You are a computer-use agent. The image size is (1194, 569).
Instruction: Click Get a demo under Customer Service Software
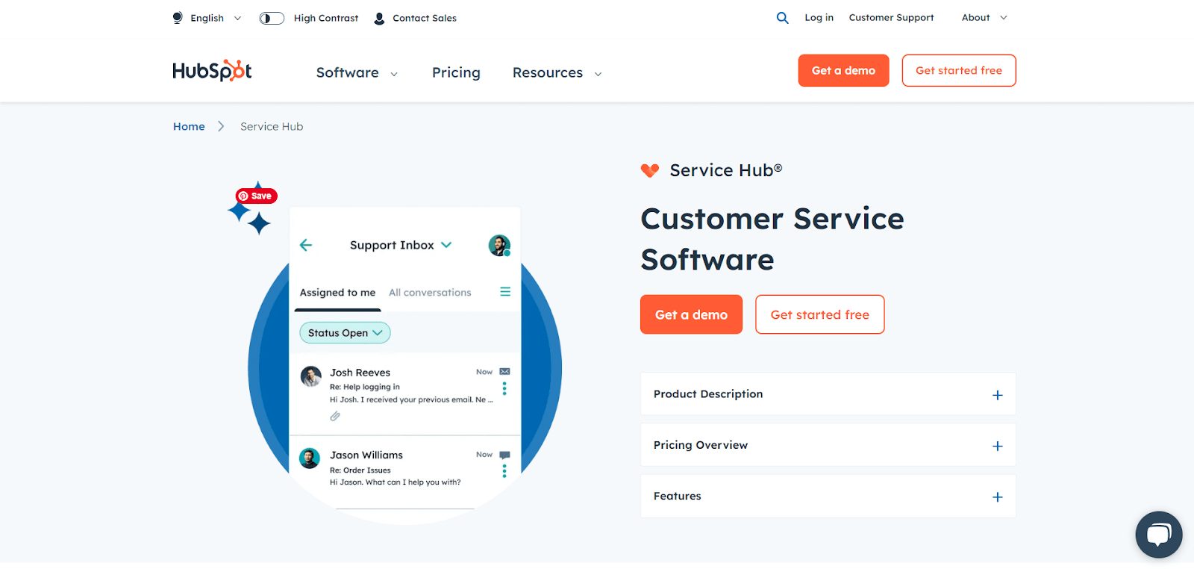pyautogui.click(x=691, y=314)
